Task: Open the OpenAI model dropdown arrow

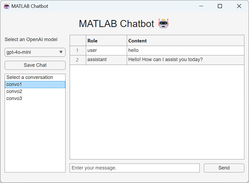Action: tap(61, 52)
